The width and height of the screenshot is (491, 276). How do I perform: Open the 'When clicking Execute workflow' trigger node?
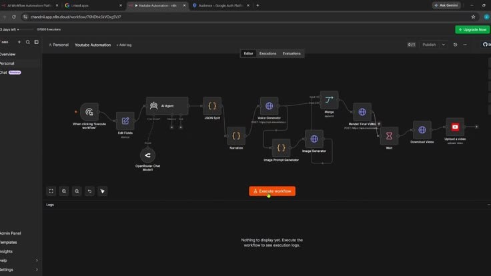click(x=89, y=112)
